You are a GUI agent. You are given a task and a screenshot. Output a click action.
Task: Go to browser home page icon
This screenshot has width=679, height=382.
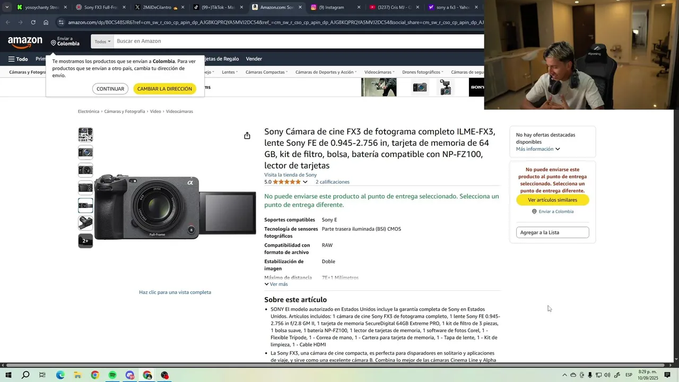[46, 22]
